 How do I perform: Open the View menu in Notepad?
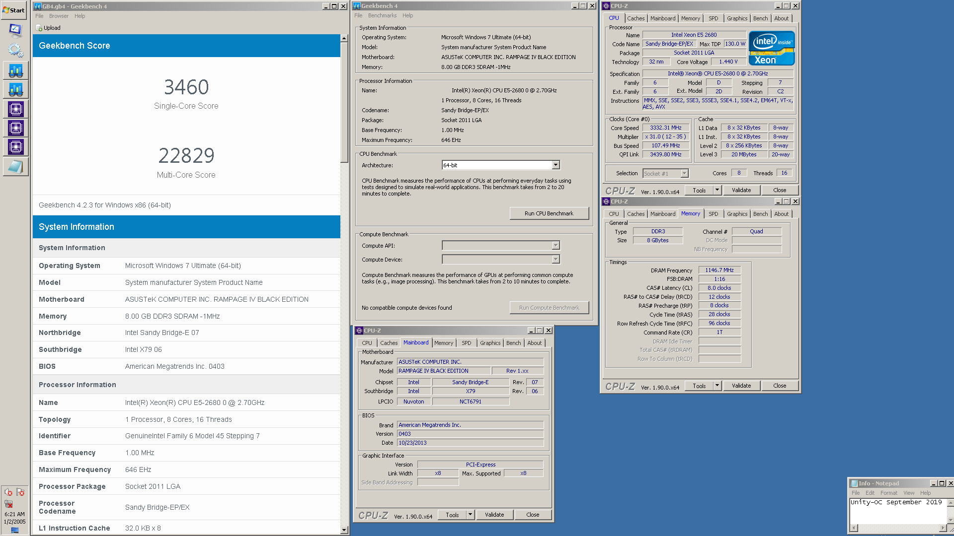pos(909,493)
